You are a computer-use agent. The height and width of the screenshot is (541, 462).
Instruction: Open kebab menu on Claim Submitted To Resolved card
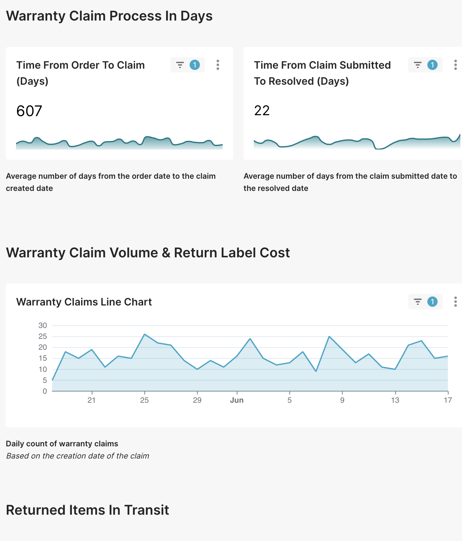pos(456,65)
